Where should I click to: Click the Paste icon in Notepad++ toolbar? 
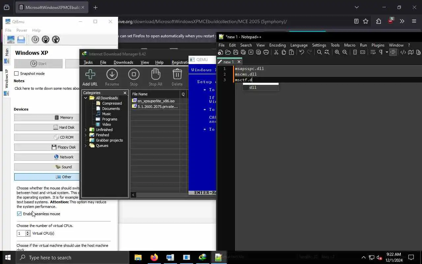pyautogui.click(x=291, y=52)
